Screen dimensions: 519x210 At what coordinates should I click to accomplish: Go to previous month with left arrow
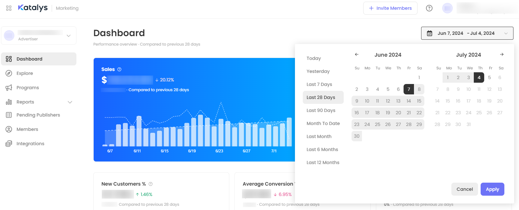[x=357, y=54]
